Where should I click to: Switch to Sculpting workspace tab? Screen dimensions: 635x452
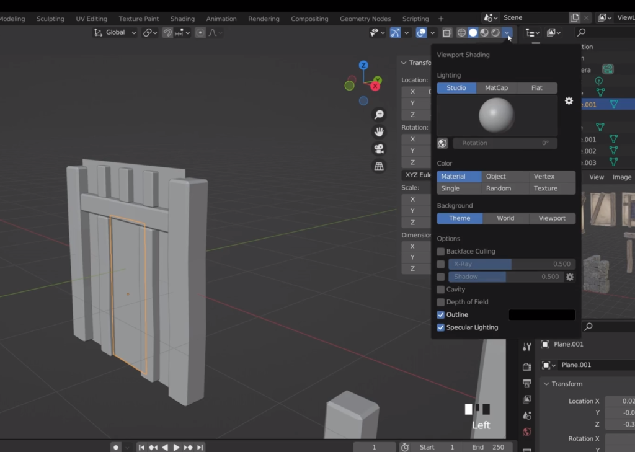(50, 19)
